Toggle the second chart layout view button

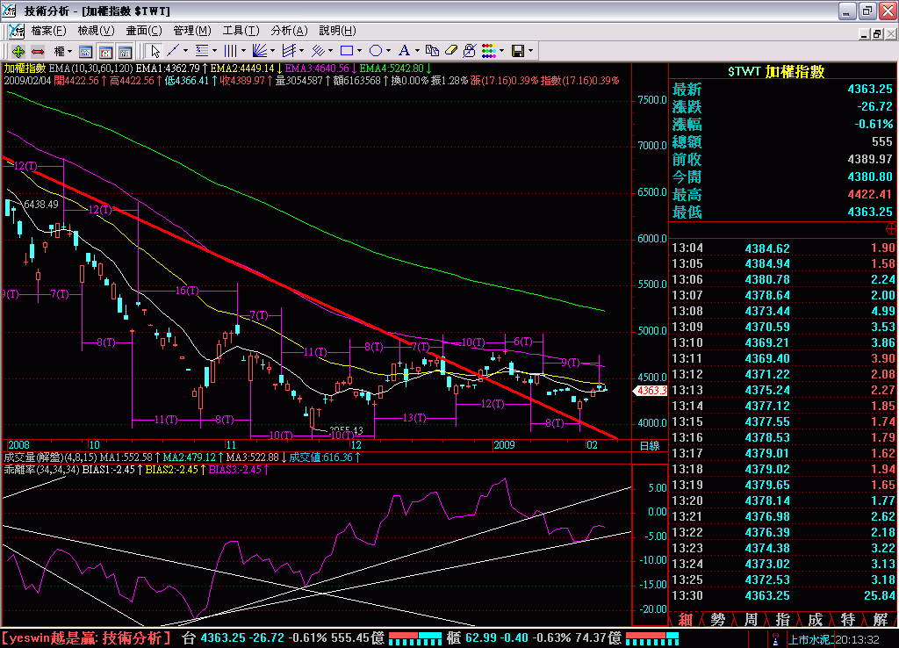coord(105,52)
